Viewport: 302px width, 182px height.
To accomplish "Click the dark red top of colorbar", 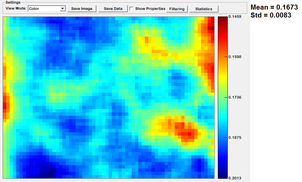I will click(x=221, y=19).
